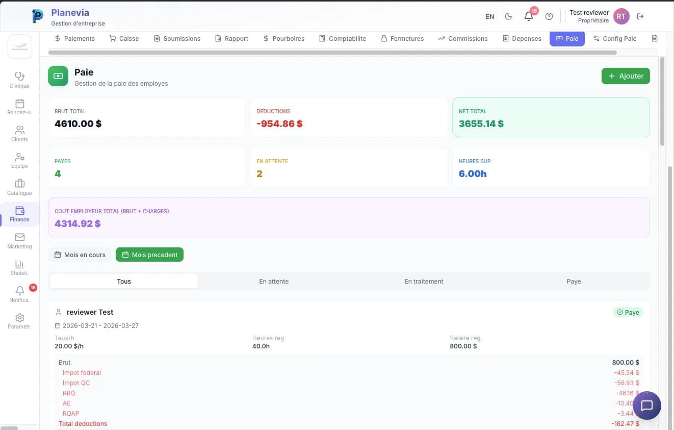
Task: Open the Rapport tab
Action: (x=232, y=38)
